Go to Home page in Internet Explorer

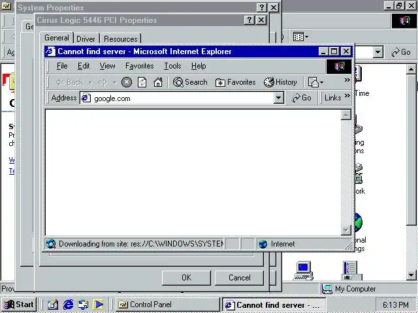(158, 82)
